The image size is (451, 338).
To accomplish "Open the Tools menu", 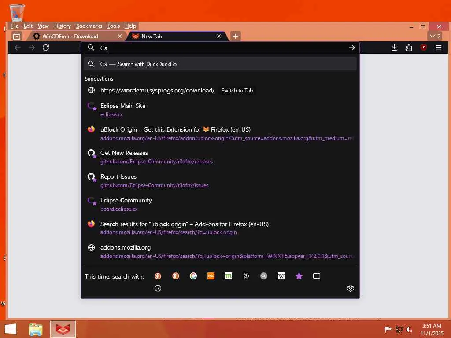I will click(x=113, y=26).
